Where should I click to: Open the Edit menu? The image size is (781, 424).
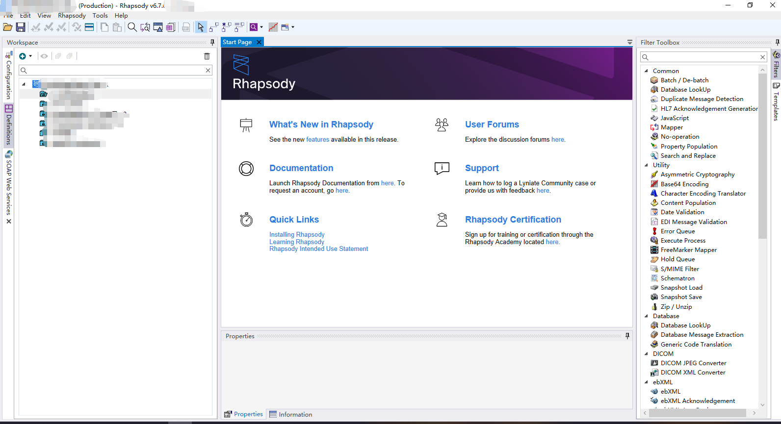(25, 16)
